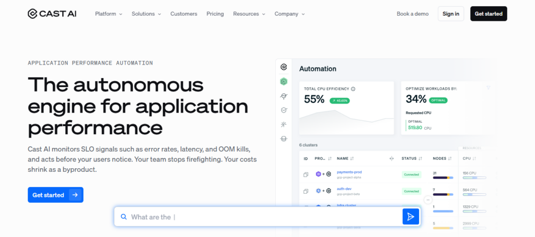Open the Book a demo link

(413, 14)
